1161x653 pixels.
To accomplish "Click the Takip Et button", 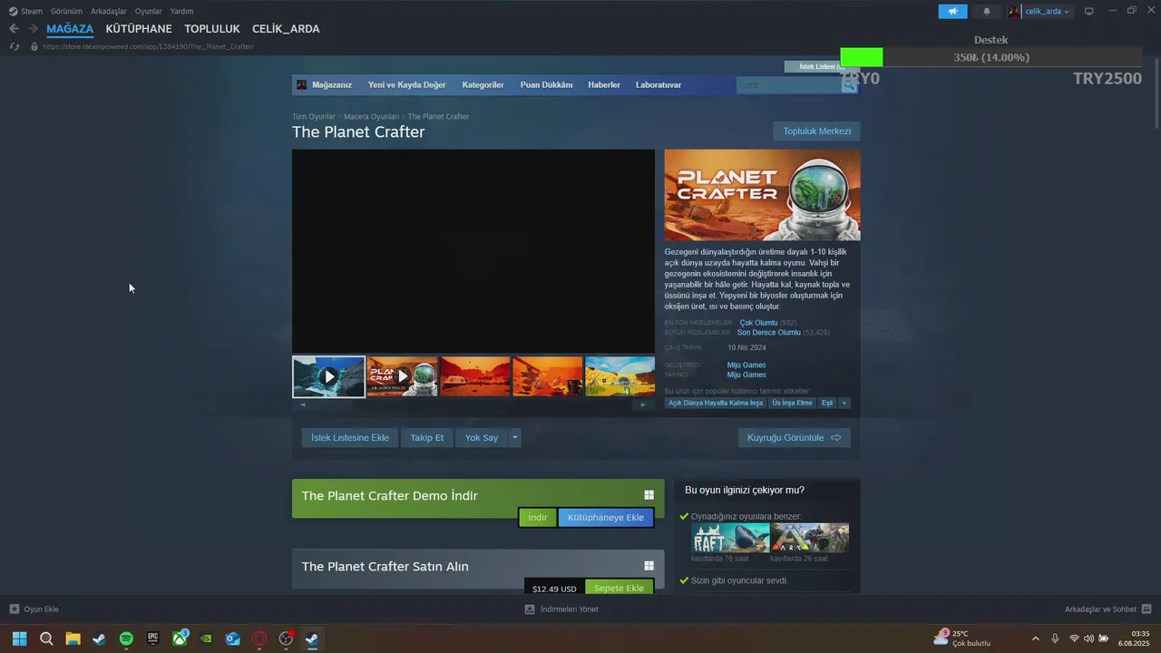I will (426, 438).
